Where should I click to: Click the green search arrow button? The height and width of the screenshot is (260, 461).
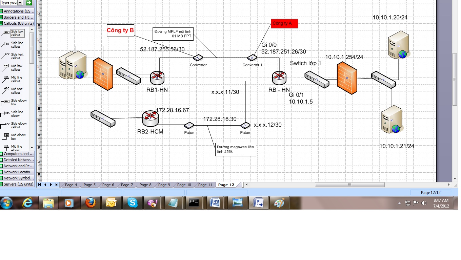29,3
